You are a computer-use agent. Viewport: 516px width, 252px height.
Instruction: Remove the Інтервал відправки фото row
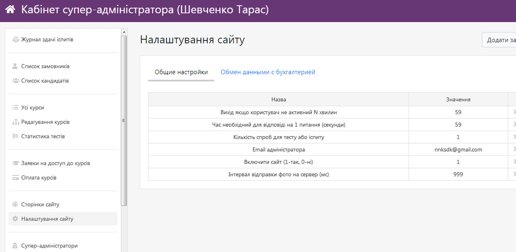coord(514,174)
